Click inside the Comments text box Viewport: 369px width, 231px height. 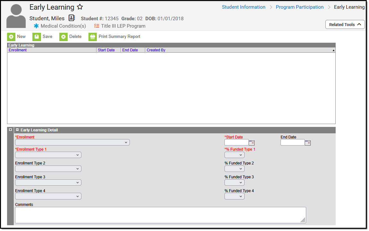pos(160,215)
